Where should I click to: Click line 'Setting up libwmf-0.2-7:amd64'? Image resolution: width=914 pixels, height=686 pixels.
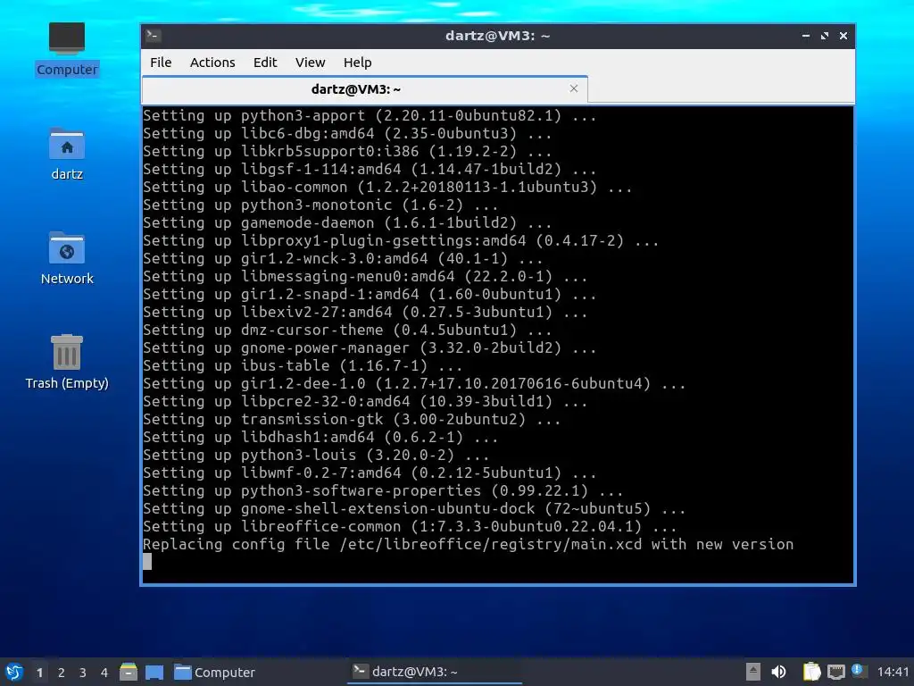coord(370,473)
